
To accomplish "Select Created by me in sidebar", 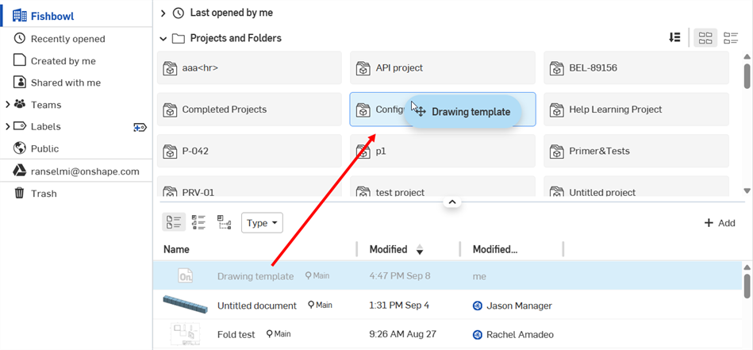I will (63, 60).
